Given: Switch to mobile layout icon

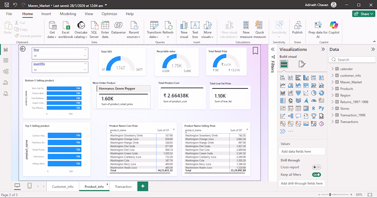Looking at the screenshot, I should tap(29, 186).
